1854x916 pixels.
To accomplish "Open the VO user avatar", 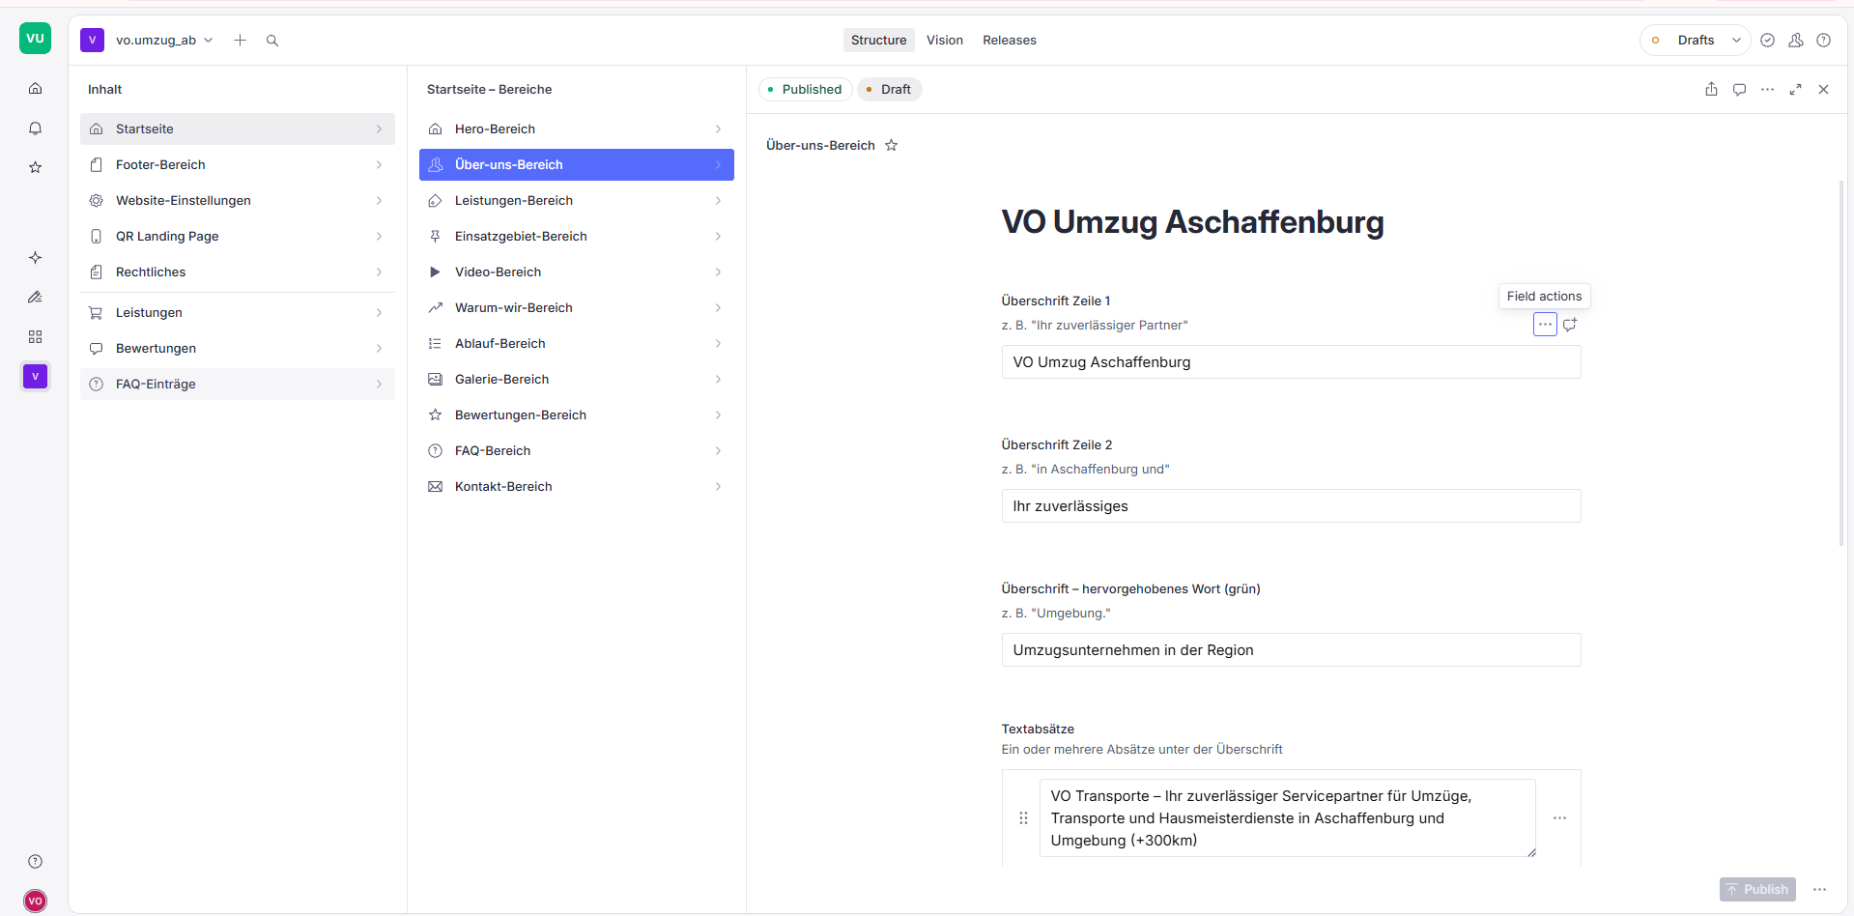I will (x=35, y=901).
